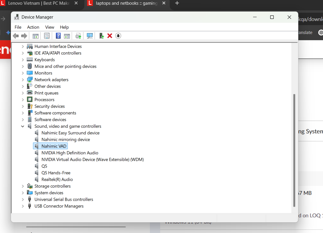Expand the Network adapters category
Image resolution: width=323 pixels, height=233 pixels.
(x=23, y=80)
